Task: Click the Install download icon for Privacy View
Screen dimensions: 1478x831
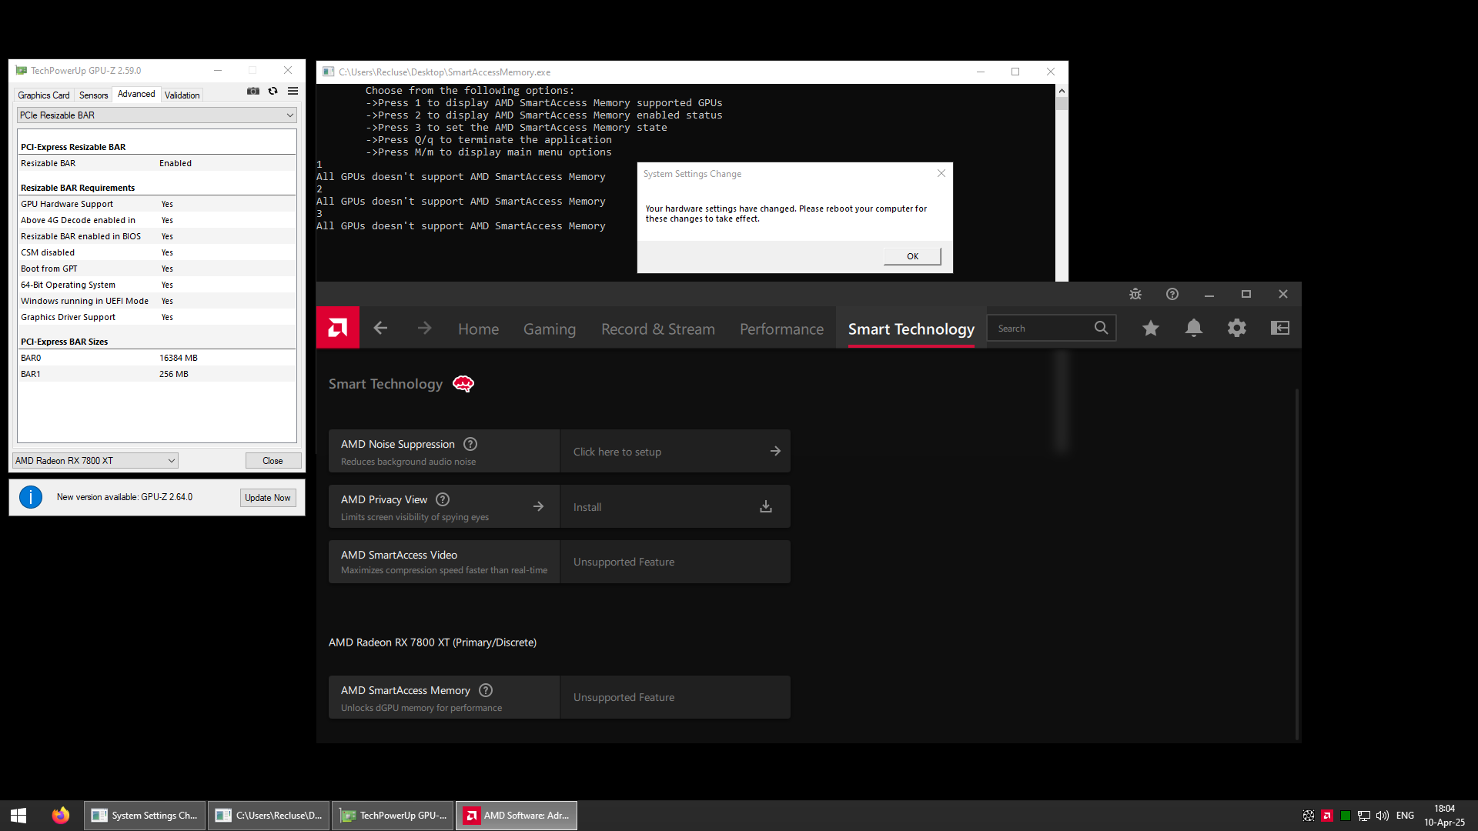Action: pos(765,506)
